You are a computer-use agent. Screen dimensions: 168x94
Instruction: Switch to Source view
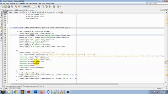(x=5, y=13)
